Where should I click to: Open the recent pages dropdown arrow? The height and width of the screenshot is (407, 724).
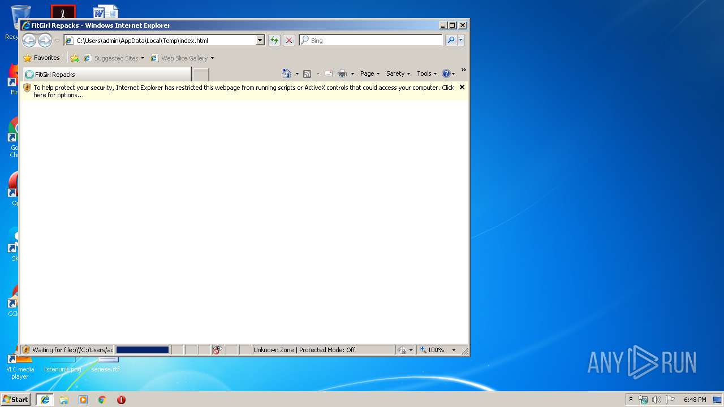pos(57,41)
